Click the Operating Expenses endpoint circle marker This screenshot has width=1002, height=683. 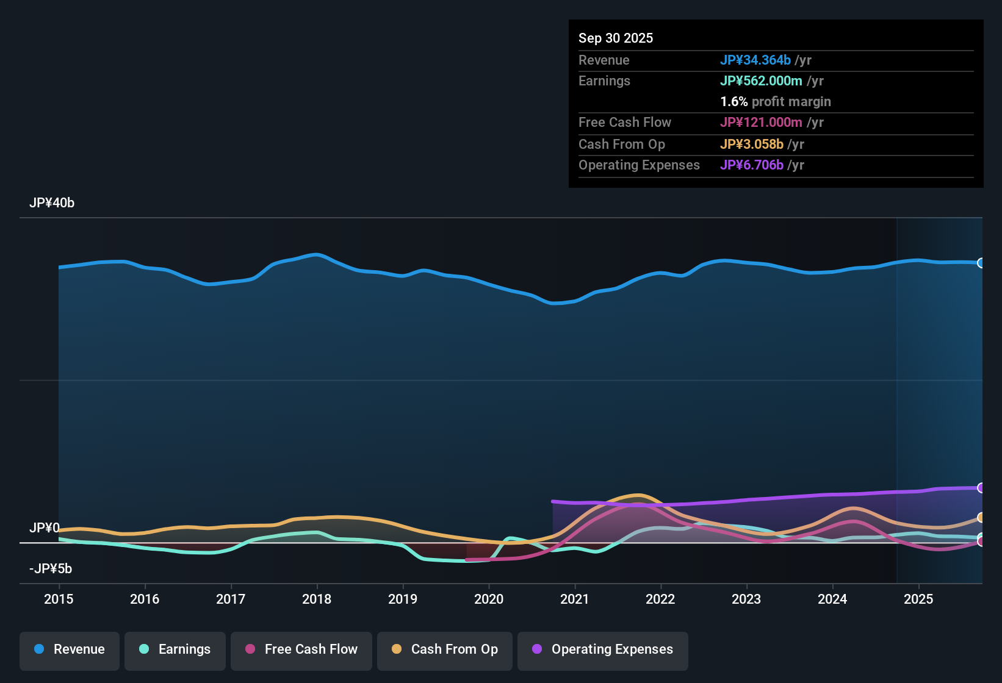point(981,487)
